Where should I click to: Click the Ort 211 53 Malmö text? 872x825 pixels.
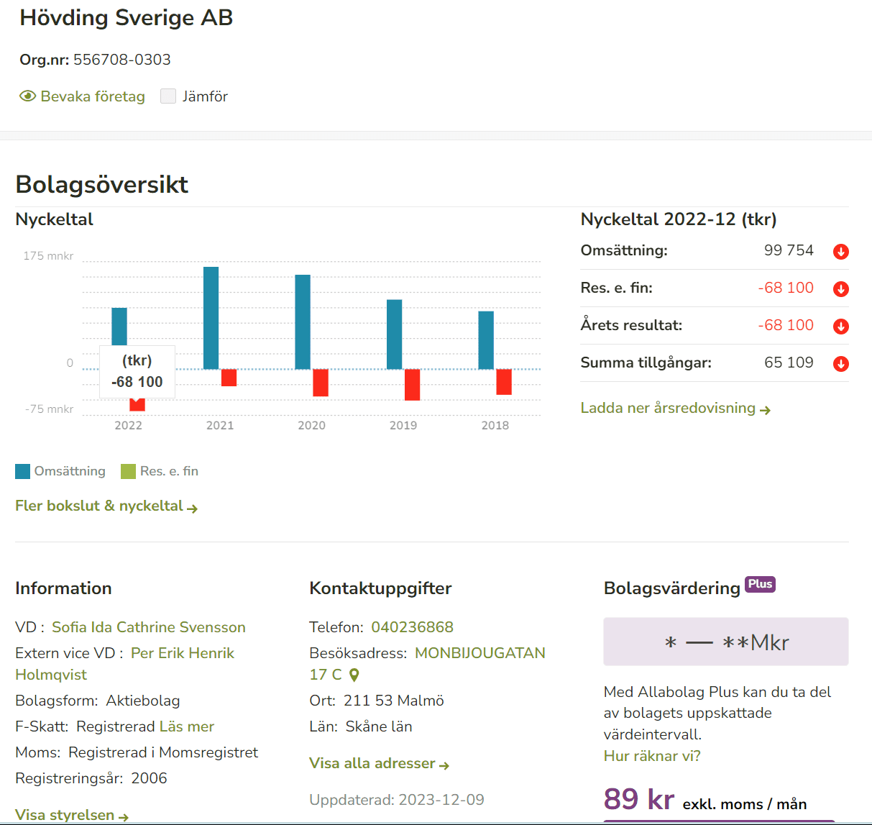click(x=377, y=701)
